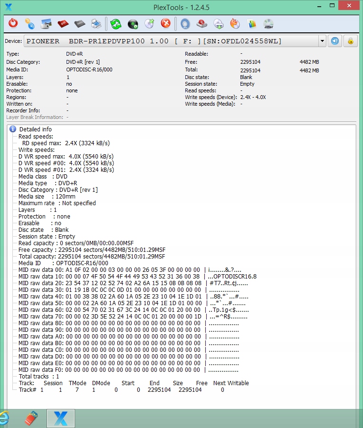
Task: Click the green refresh arrows icon
Action: click(x=116, y=23)
